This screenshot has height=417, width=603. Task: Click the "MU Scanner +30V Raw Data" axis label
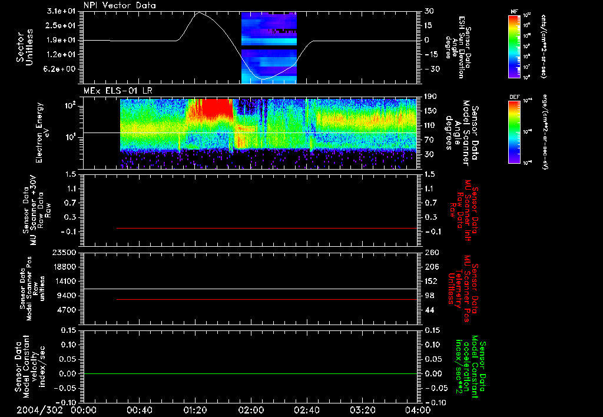coord(38,210)
